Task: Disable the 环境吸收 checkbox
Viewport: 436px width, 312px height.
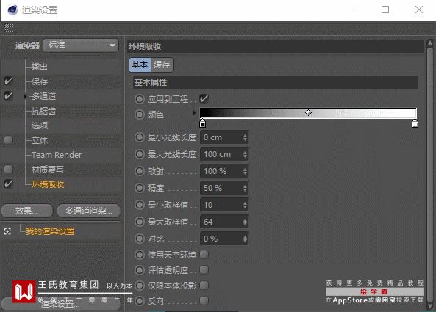Action: point(8,184)
